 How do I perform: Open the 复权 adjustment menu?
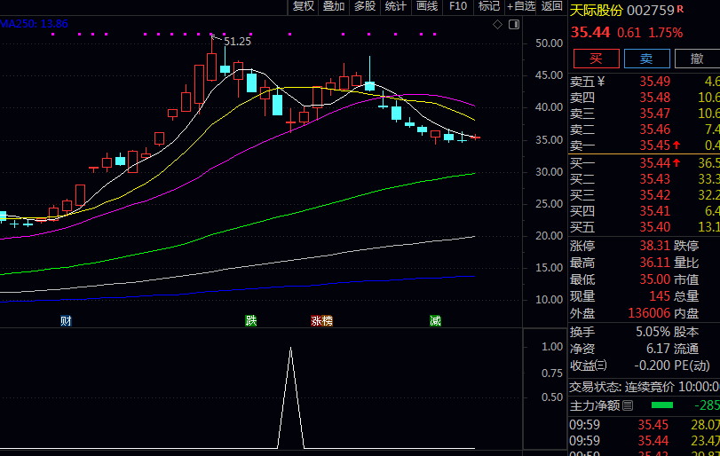coord(304,6)
